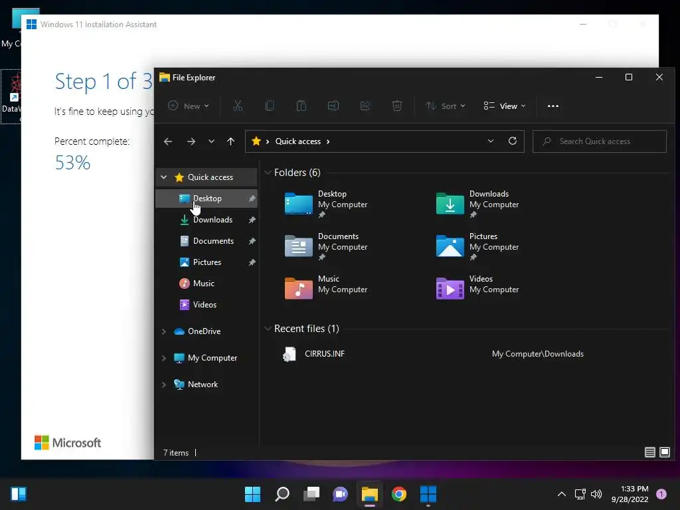Switch to details view icon in status bar
Image resolution: width=680 pixels, height=510 pixels.
coord(649,452)
